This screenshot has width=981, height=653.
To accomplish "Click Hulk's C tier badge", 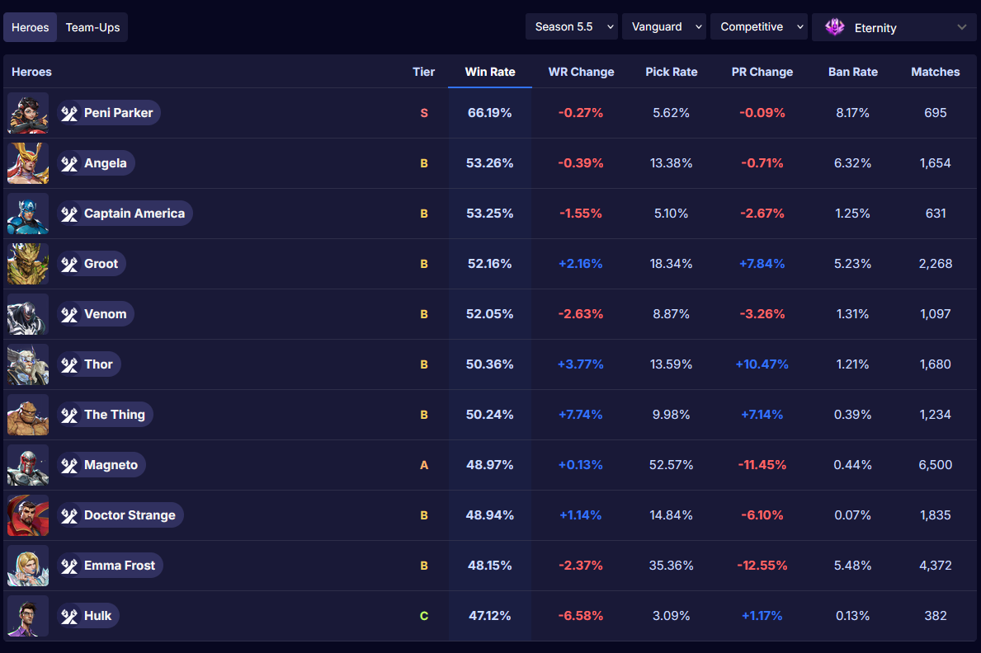I will tap(424, 616).
